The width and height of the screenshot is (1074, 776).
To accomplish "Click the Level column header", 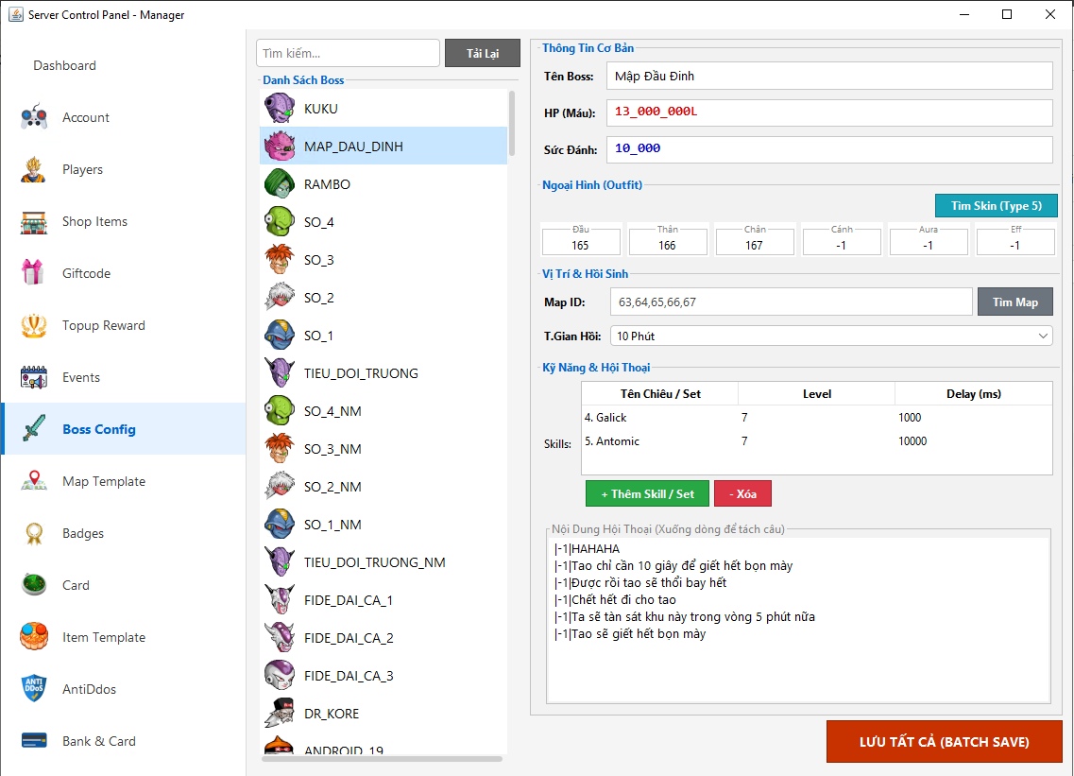I will pyautogui.click(x=816, y=393).
